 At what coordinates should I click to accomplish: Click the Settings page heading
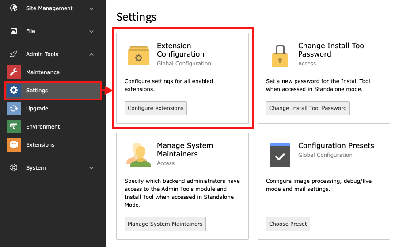(136, 17)
